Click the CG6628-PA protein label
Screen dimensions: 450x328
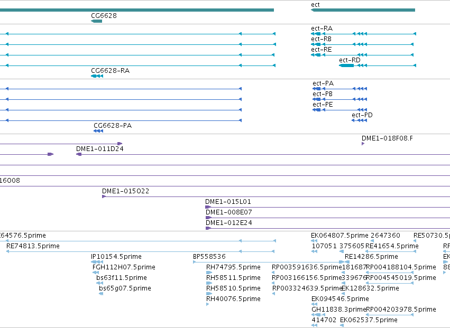click(113, 126)
